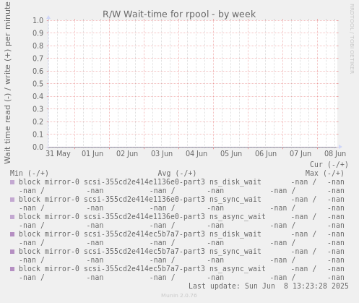
Task: Click the "01 Jun" x-axis date label
Action: [x=92, y=153]
